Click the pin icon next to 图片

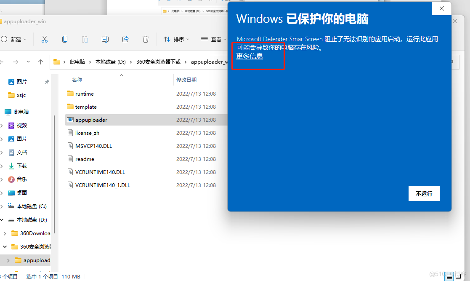47,82
